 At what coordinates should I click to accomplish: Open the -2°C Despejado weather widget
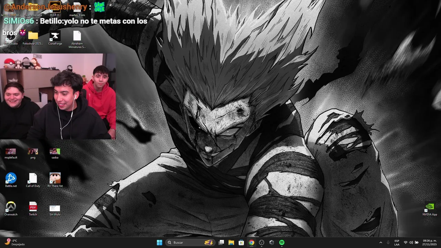[x=14, y=242]
